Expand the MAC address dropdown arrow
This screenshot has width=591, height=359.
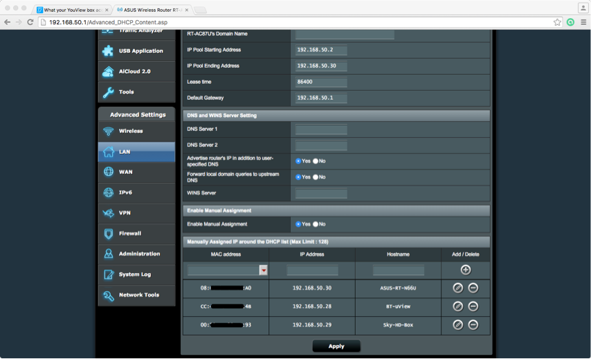[x=264, y=270]
